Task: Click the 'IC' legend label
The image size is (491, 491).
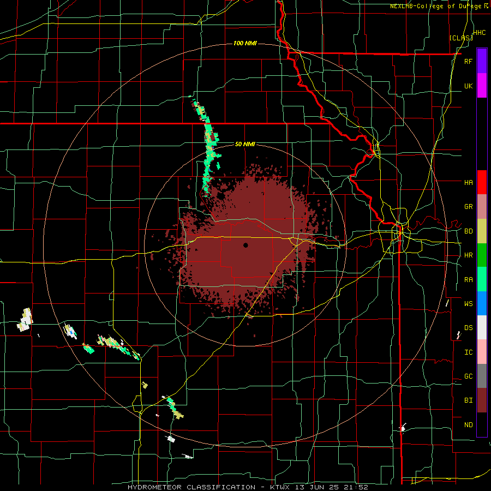Action: [468, 352]
